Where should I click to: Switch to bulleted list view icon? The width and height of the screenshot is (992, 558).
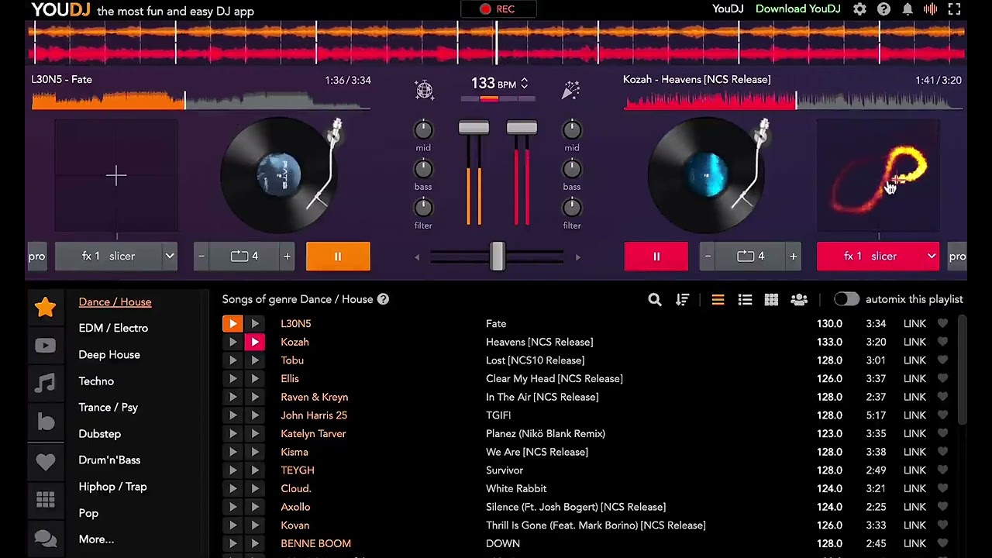pyautogui.click(x=745, y=300)
